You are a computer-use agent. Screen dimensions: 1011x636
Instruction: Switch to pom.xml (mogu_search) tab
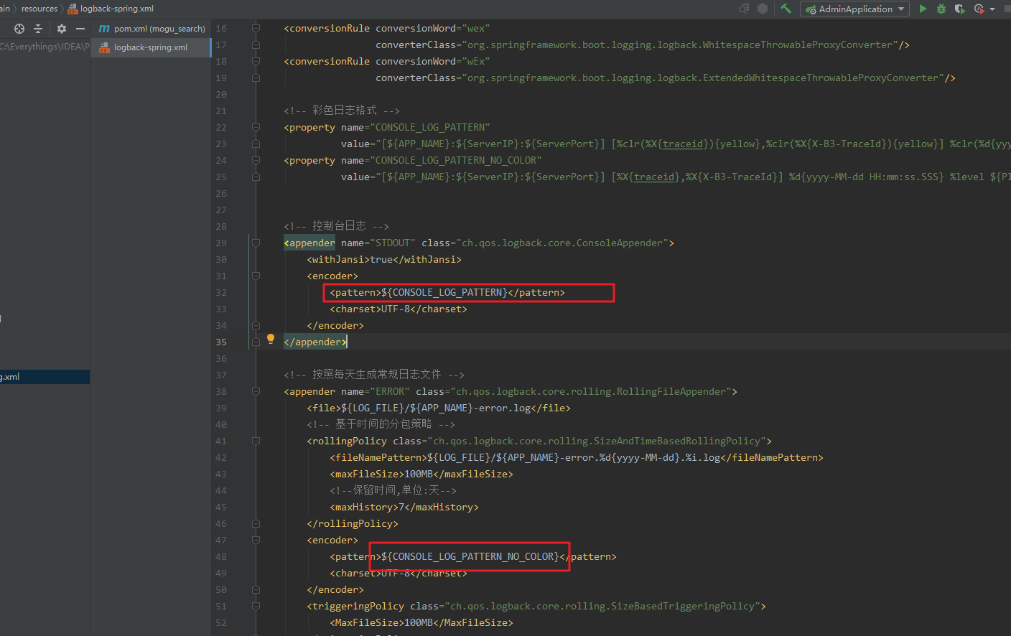point(151,29)
